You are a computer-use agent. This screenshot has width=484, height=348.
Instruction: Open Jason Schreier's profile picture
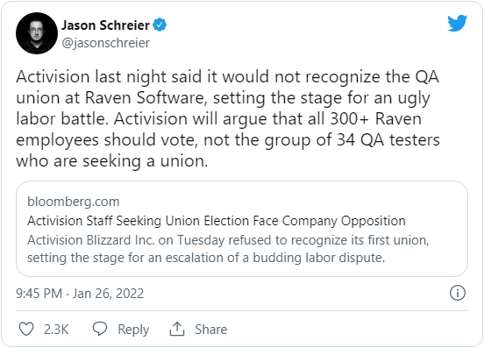pos(37,33)
